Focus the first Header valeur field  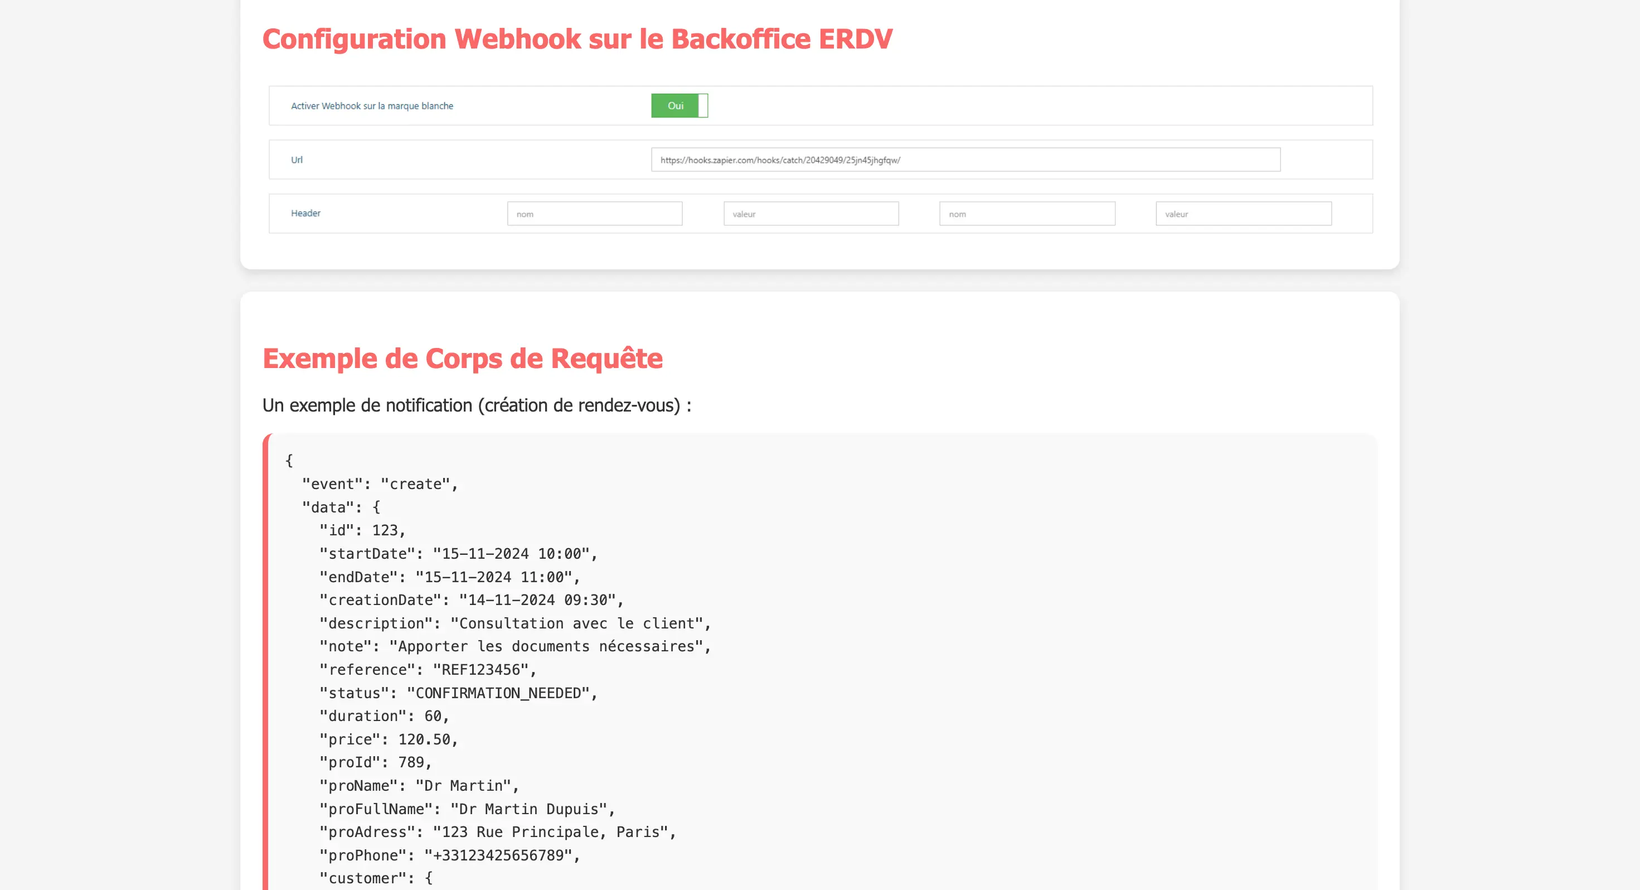point(811,214)
